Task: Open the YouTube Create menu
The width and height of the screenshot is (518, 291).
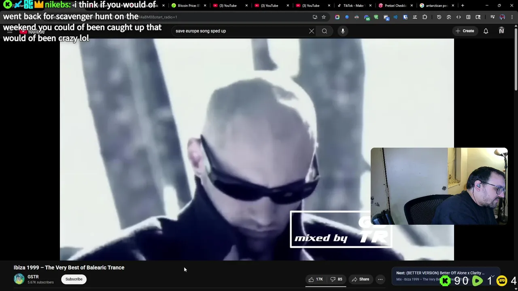Action: 465,31
